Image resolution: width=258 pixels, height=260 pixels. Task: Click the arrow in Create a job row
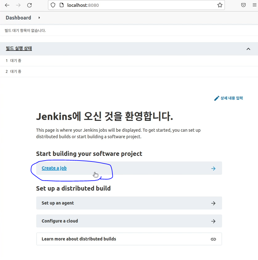pos(213,169)
